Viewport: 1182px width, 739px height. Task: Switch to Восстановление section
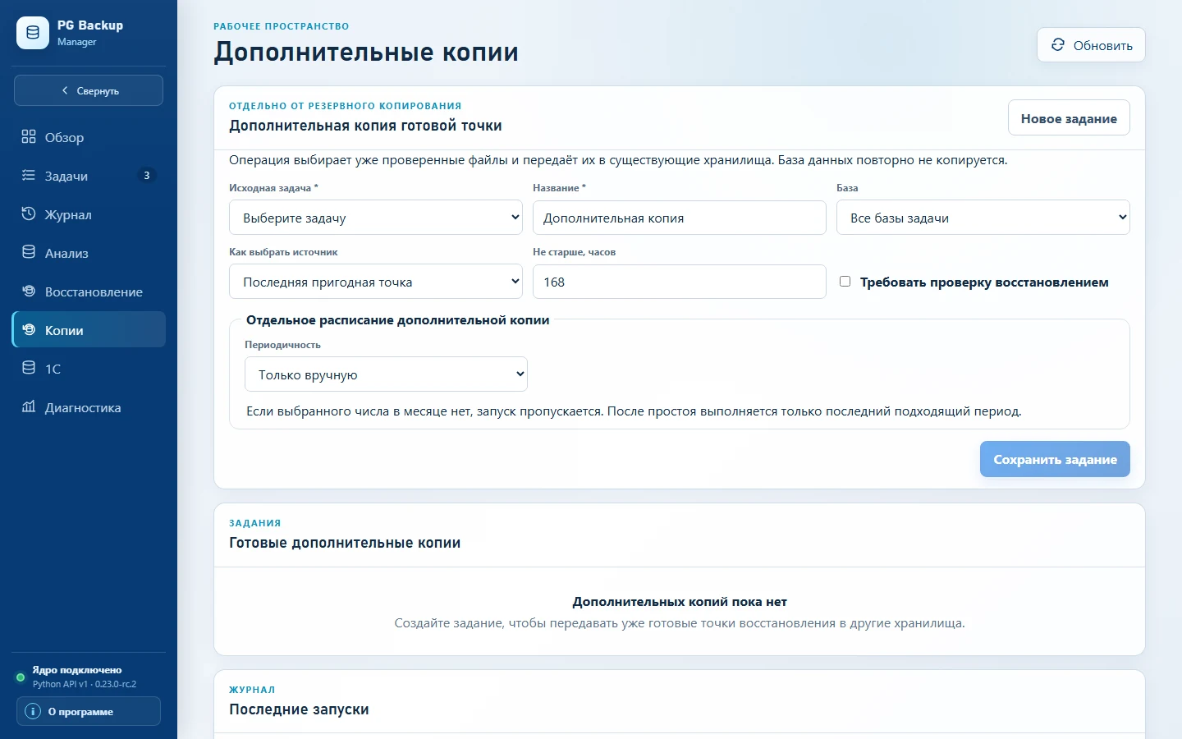pyautogui.click(x=89, y=291)
